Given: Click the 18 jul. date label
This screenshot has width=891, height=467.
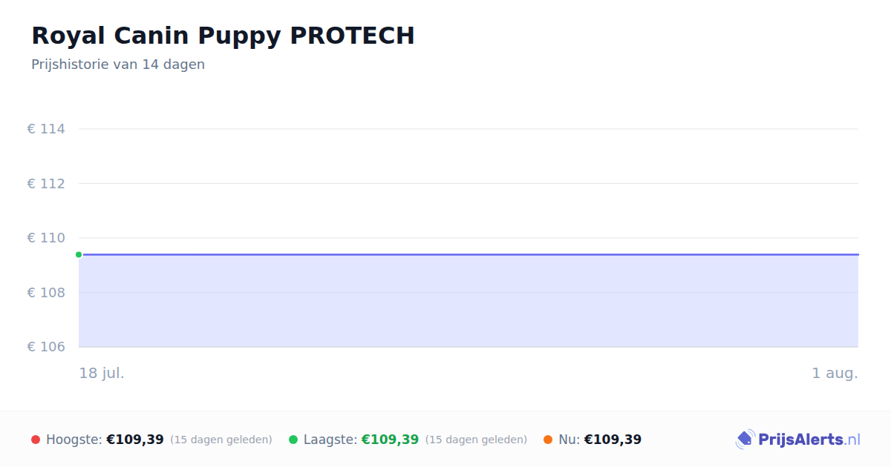Looking at the screenshot, I should click(102, 373).
